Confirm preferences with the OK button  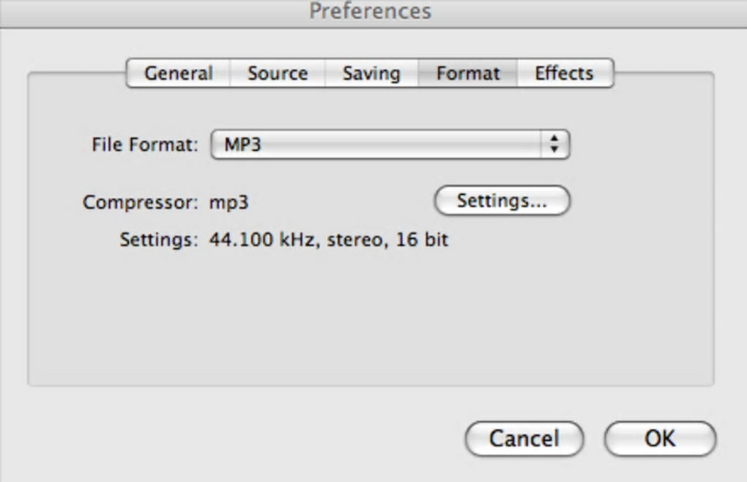(659, 438)
